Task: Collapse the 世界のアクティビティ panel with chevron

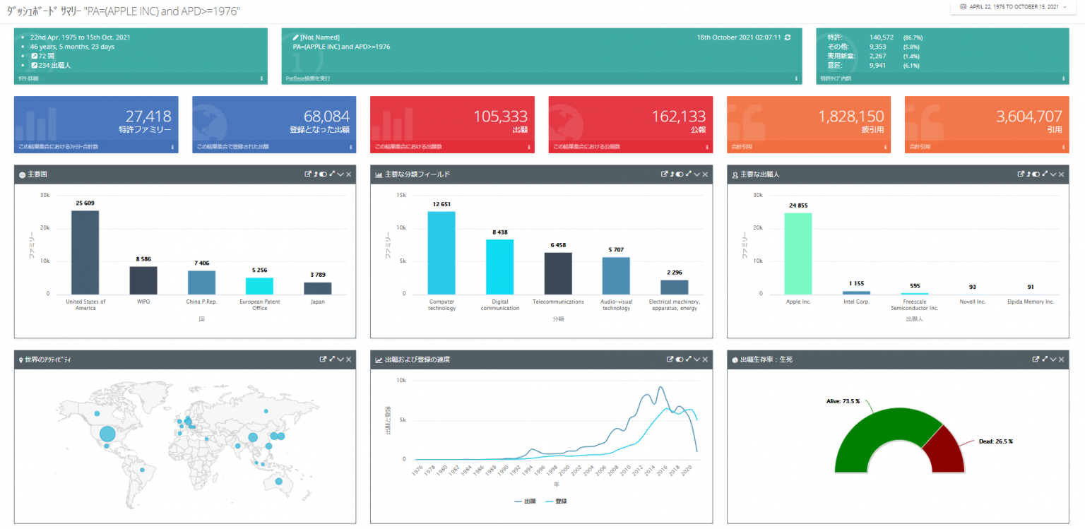Action: click(x=340, y=359)
